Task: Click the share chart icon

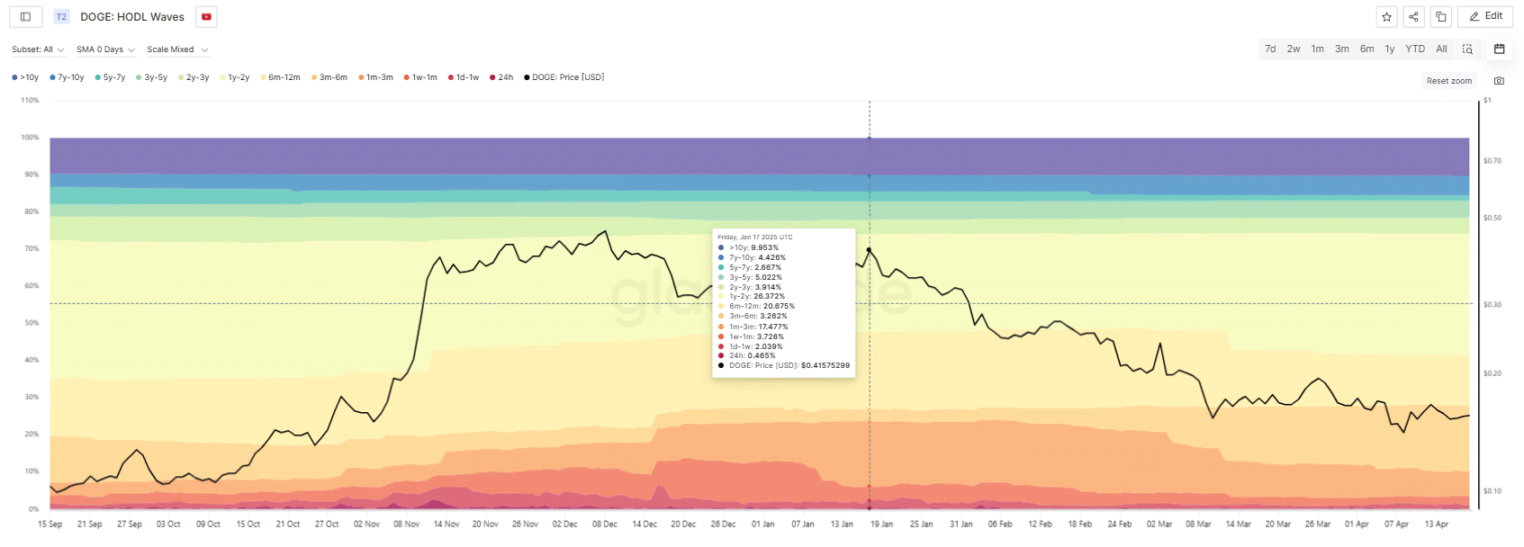Action: (1413, 17)
